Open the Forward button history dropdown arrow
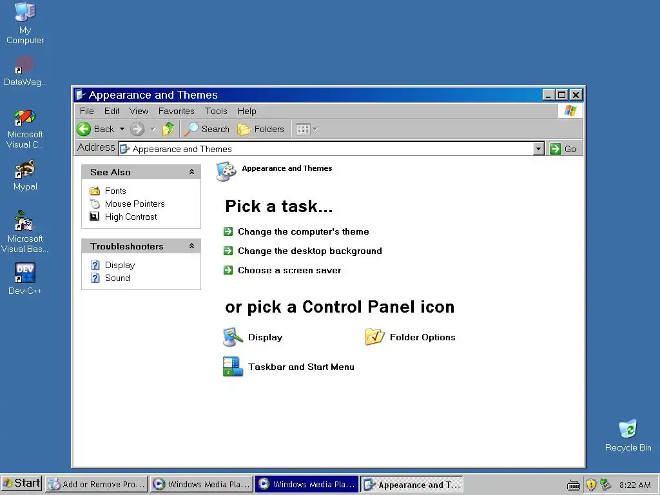Image resolution: width=660 pixels, height=495 pixels. (x=153, y=129)
